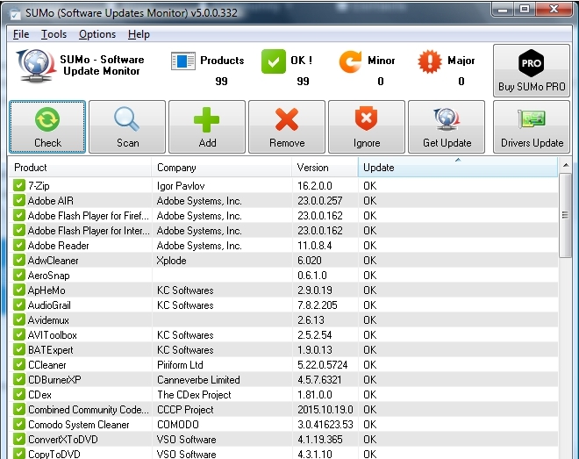The width and height of the screenshot is (579, 459).
Task: Click the orange Minor updates arrow icon
Action: pos(350,61)
